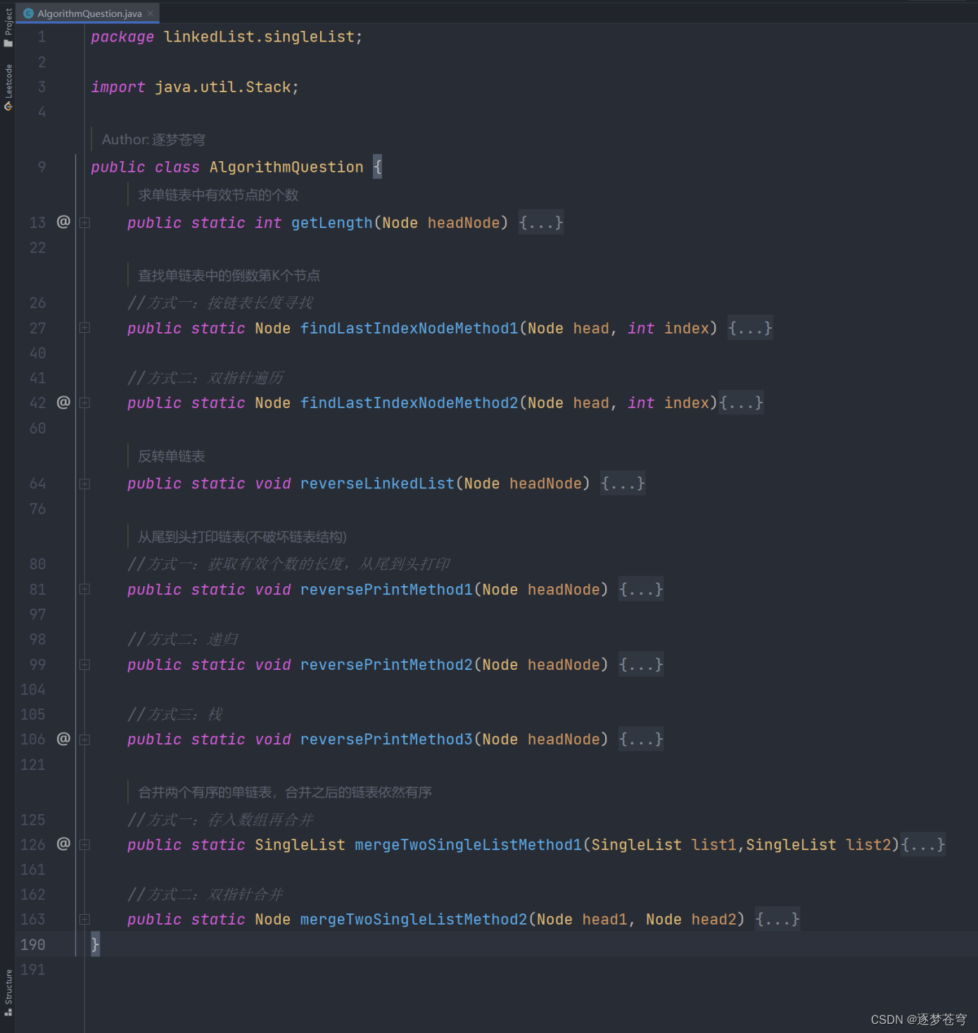Close the AlgorithmQuestion.java tab
978x1033 pixels.
(151, 13)
